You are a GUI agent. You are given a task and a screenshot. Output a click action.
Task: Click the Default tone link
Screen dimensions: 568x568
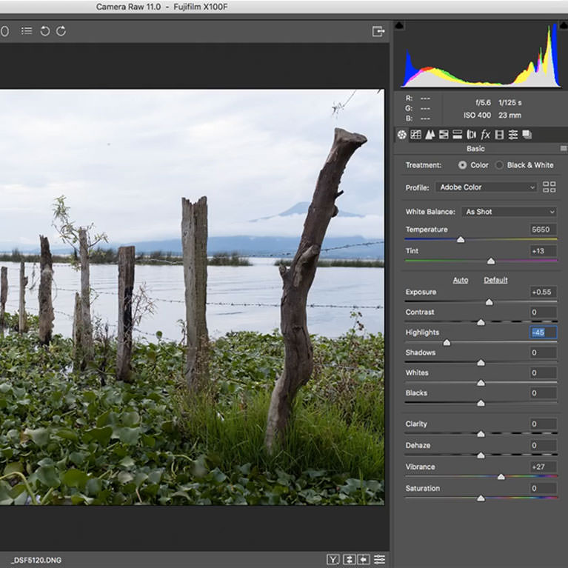pos(495,280)
